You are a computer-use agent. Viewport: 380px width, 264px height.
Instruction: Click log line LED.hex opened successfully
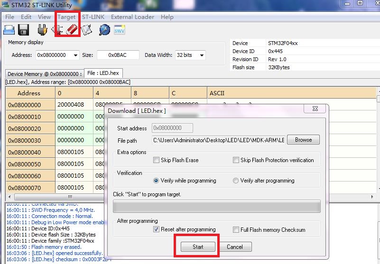point(55,253)
